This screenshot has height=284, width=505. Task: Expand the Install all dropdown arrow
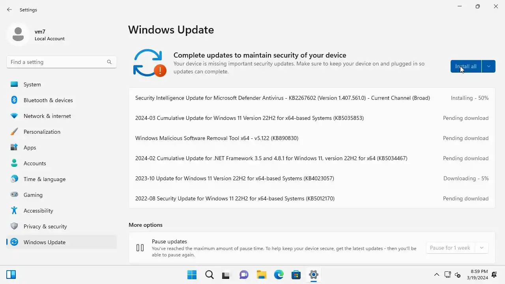pyautogui.click(x=488, y=66)
